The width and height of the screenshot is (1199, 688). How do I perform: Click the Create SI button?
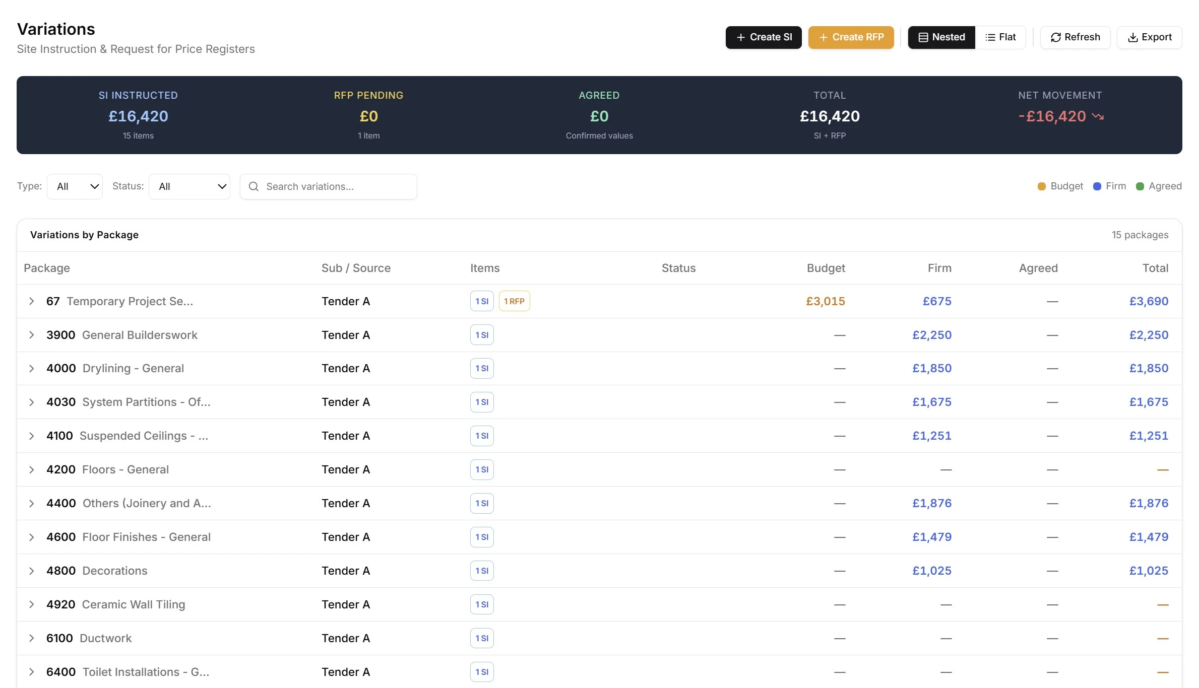click(763, 37)
